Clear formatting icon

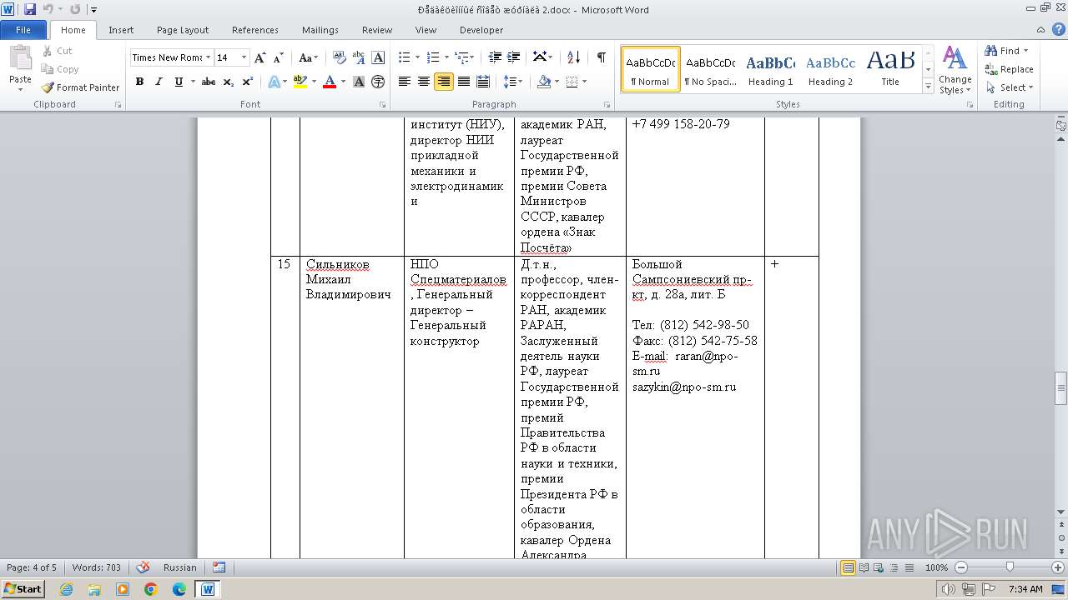[340, 57]
